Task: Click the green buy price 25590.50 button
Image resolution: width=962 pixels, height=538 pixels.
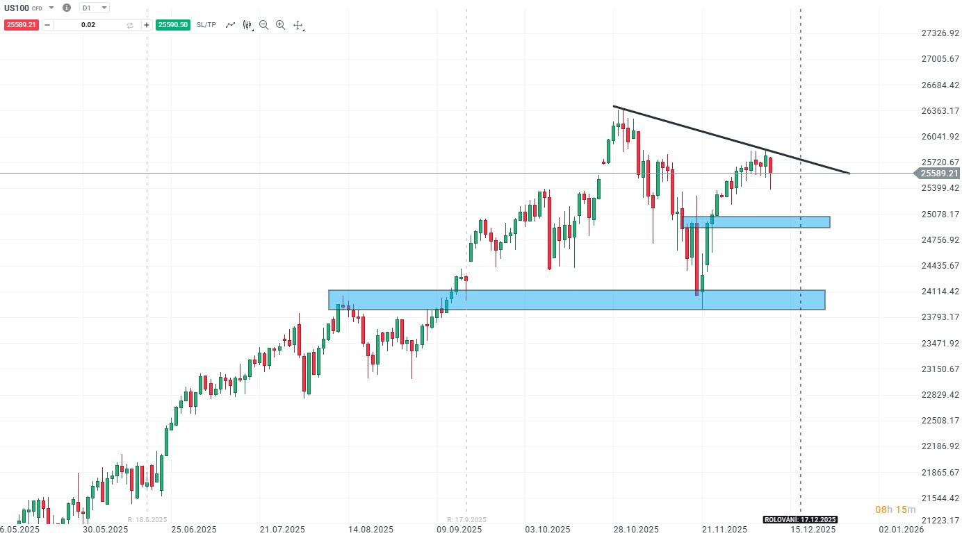Action: (x=173, y=25)
